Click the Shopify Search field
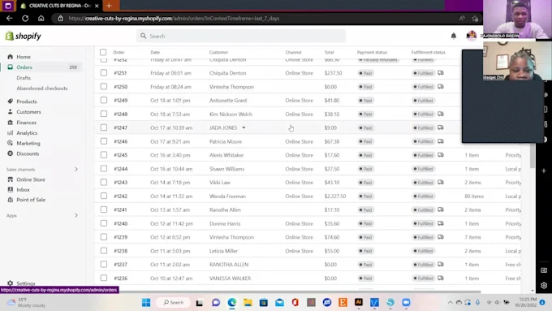Image resolution: width=552 pixels, height=311 pixels. (241, 36)
